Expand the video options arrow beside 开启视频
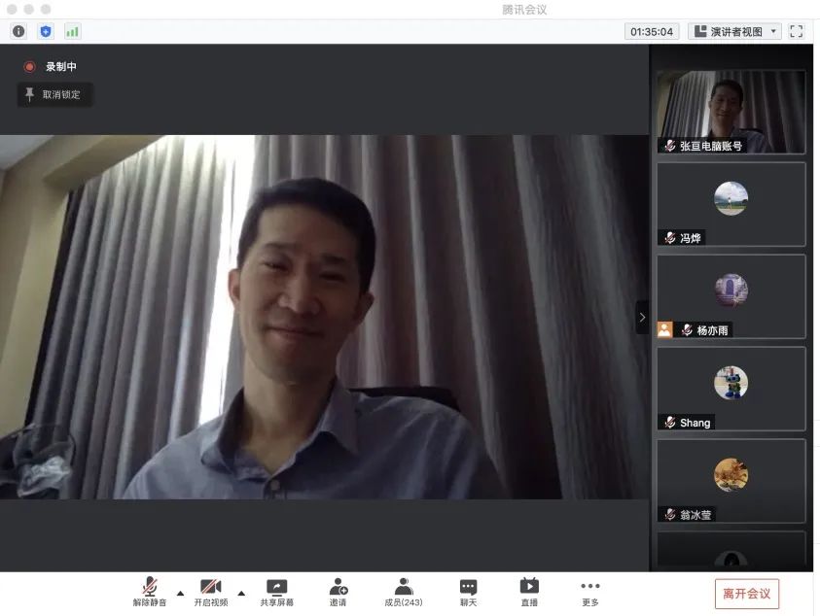Image resolution: width=820 pixels, height=616 pixels. click(241, 592)
